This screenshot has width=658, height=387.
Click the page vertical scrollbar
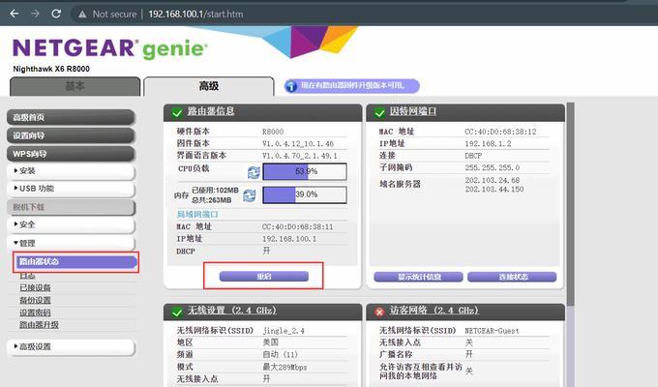click(x=570, y=203)
